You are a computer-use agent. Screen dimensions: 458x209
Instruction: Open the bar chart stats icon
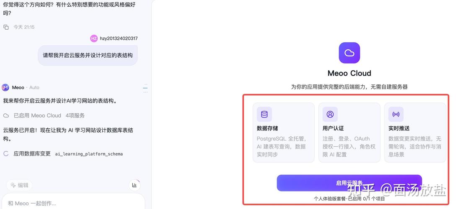click(x=135, y=185)
